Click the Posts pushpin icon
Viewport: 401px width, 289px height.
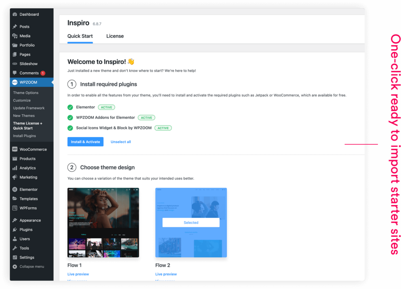pos(15,27)
